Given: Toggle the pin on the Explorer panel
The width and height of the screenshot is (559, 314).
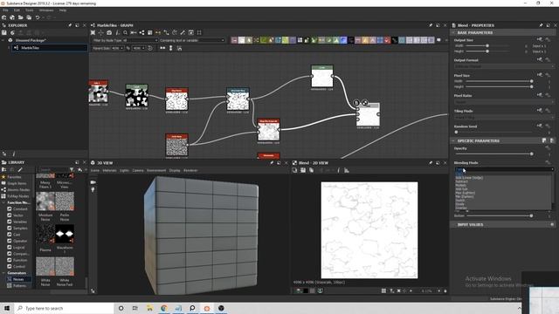Looking at the screenshot, I should (70, 25).
